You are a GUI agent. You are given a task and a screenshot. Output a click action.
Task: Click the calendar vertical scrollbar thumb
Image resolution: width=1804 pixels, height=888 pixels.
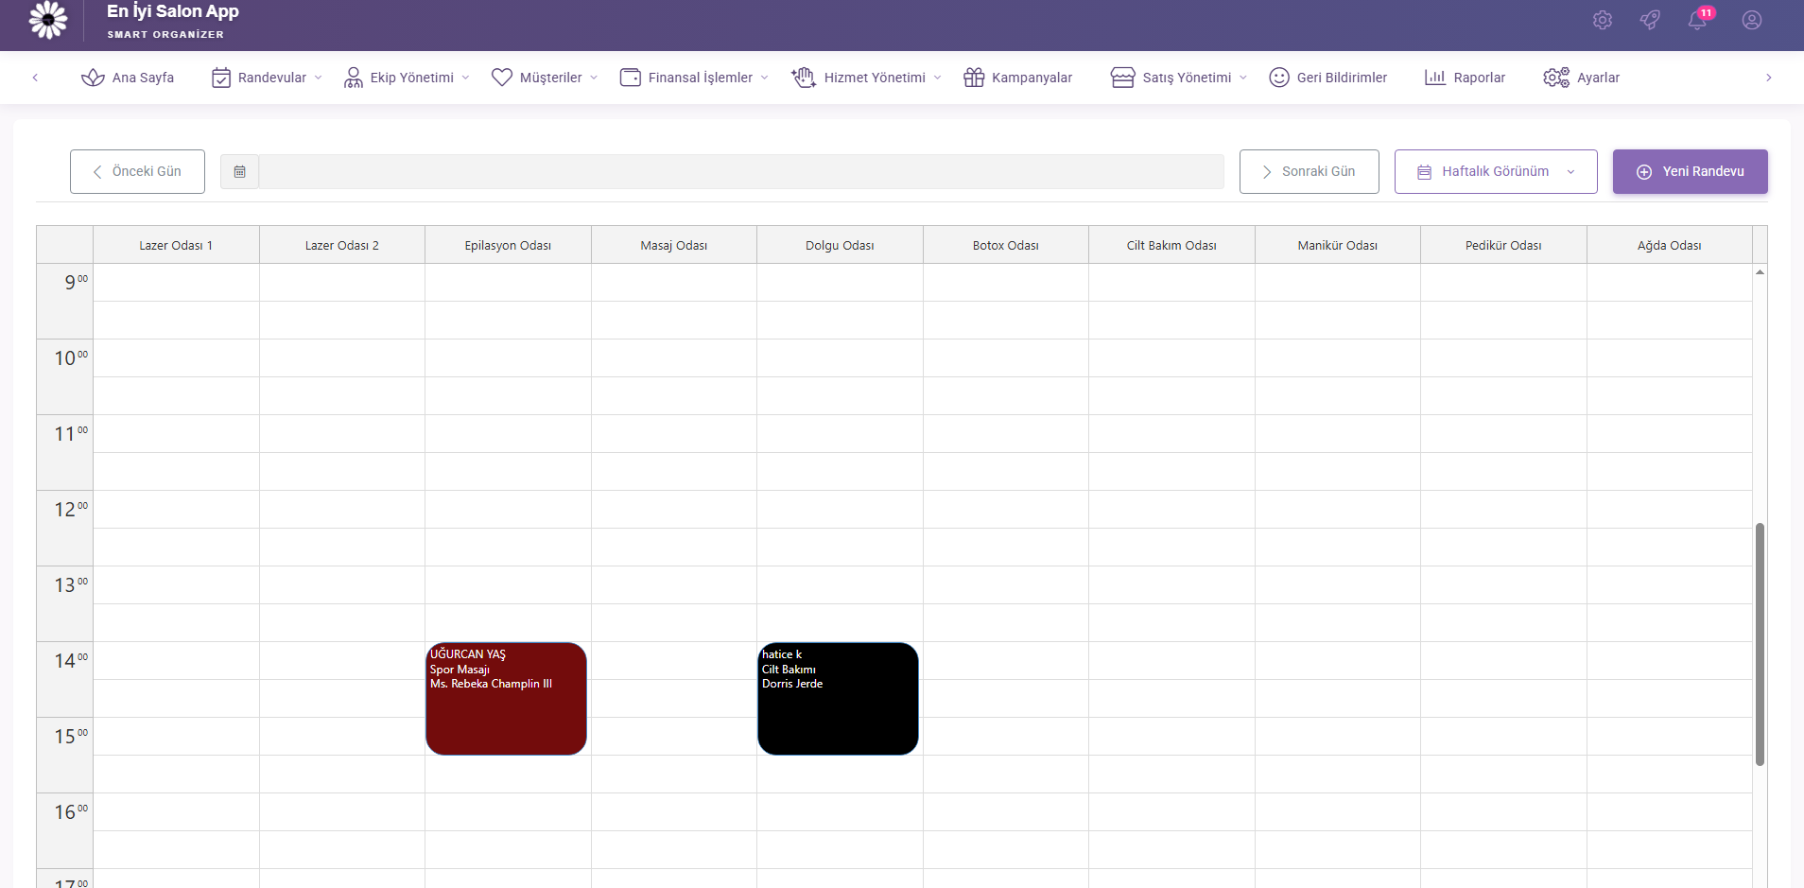pyautogui.click(x=1760, y=643)
